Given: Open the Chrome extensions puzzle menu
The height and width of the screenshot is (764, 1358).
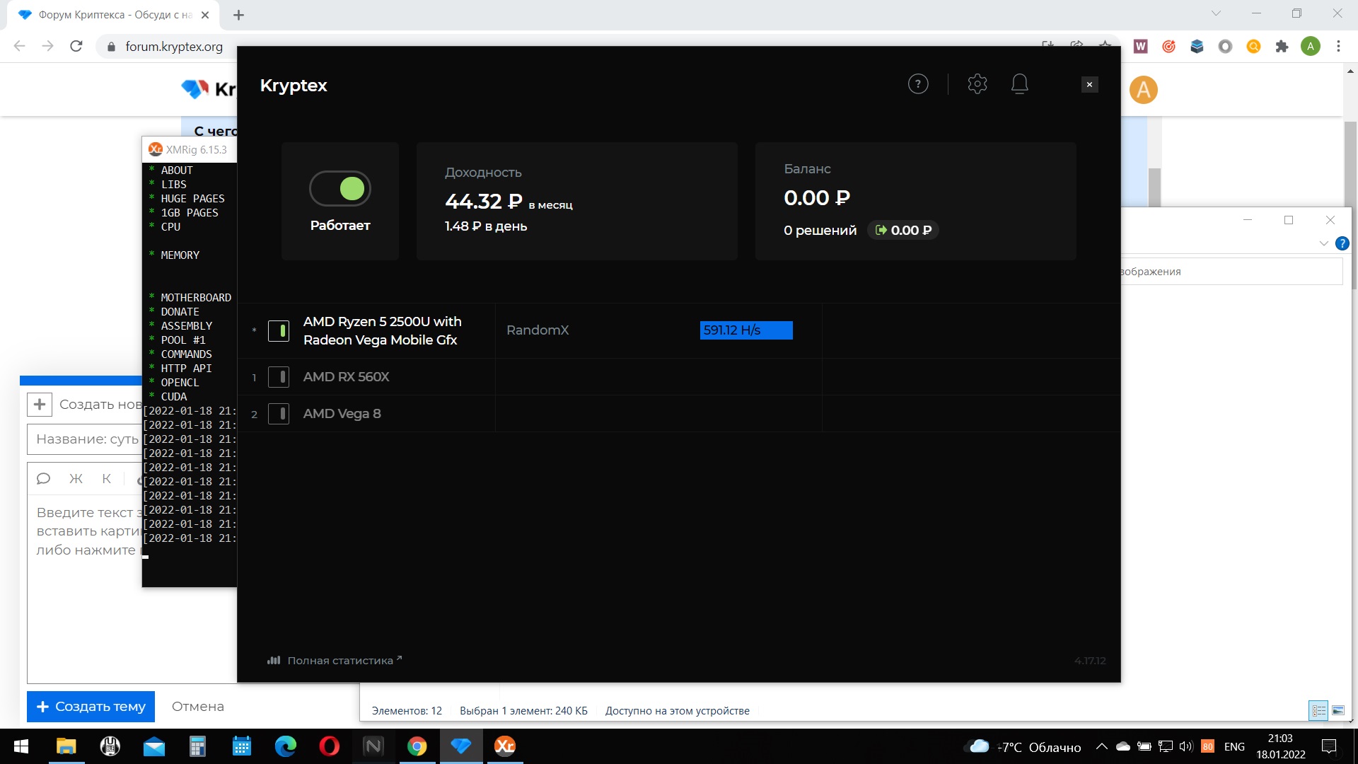Looking at the screenshot, I should (x=1282, y=46).
